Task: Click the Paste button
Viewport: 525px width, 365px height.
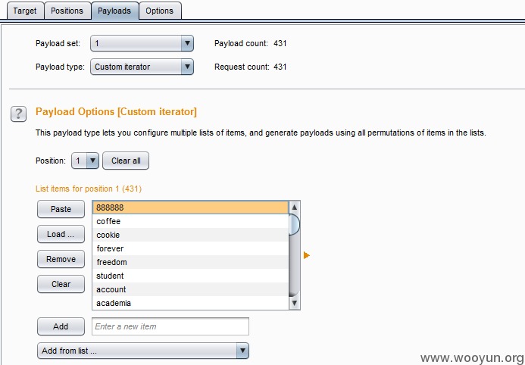Action: click(x=61, y=209)
